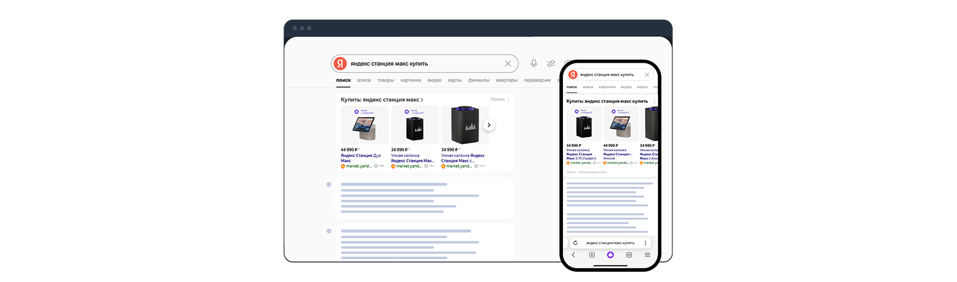Screen dimensions: 957x282
Task: Open the 'переводчик' tab
Action: coord(537,80)
